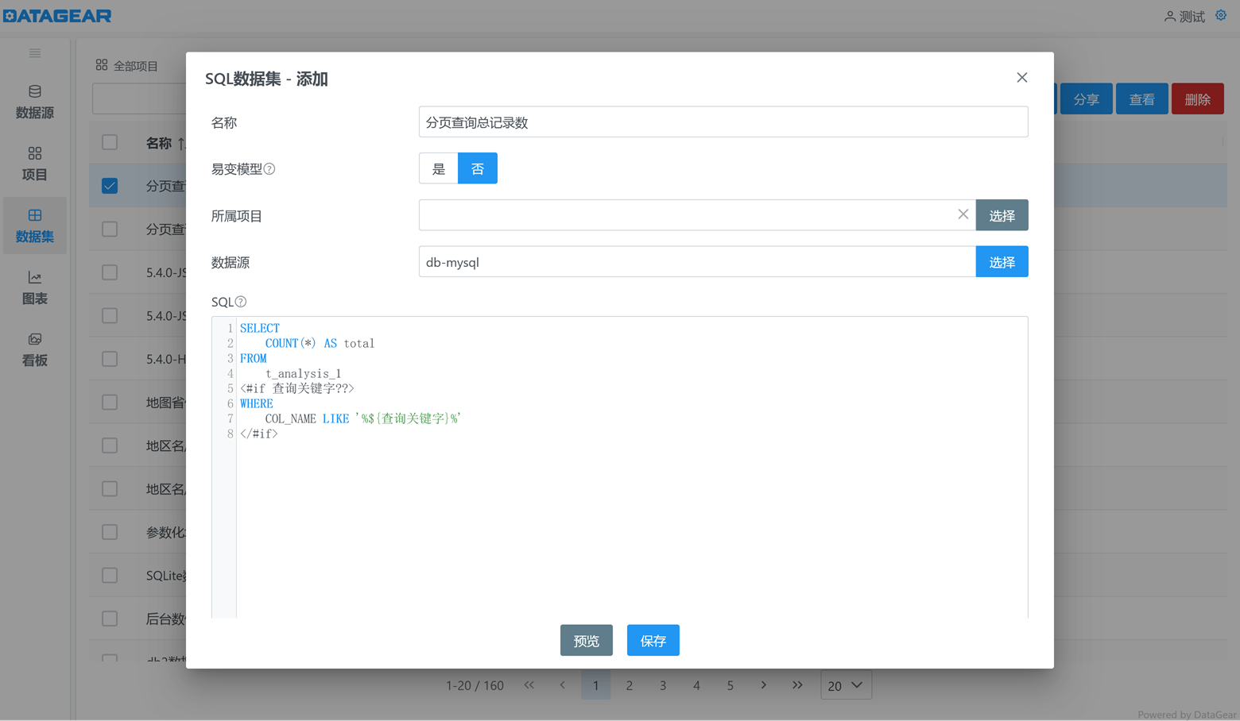Collapse sidebar via hamburger menu icon
Screen dimensions: 1240x721
(x=35, y=53)
